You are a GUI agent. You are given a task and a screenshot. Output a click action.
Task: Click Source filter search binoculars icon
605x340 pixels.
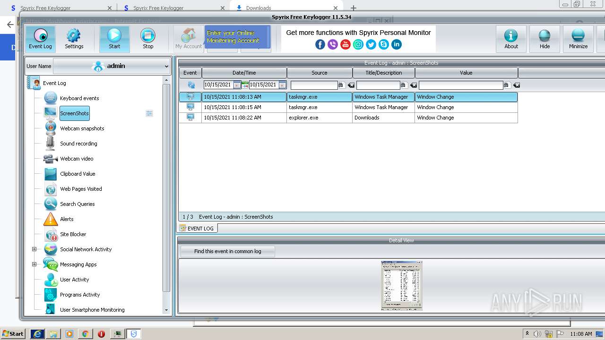(341, 85)
